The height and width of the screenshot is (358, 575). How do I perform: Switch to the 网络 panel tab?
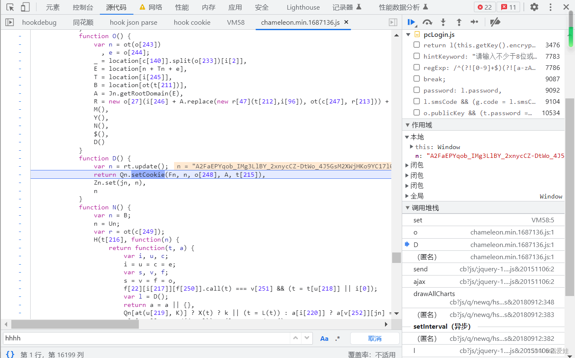tap(151, 7)
